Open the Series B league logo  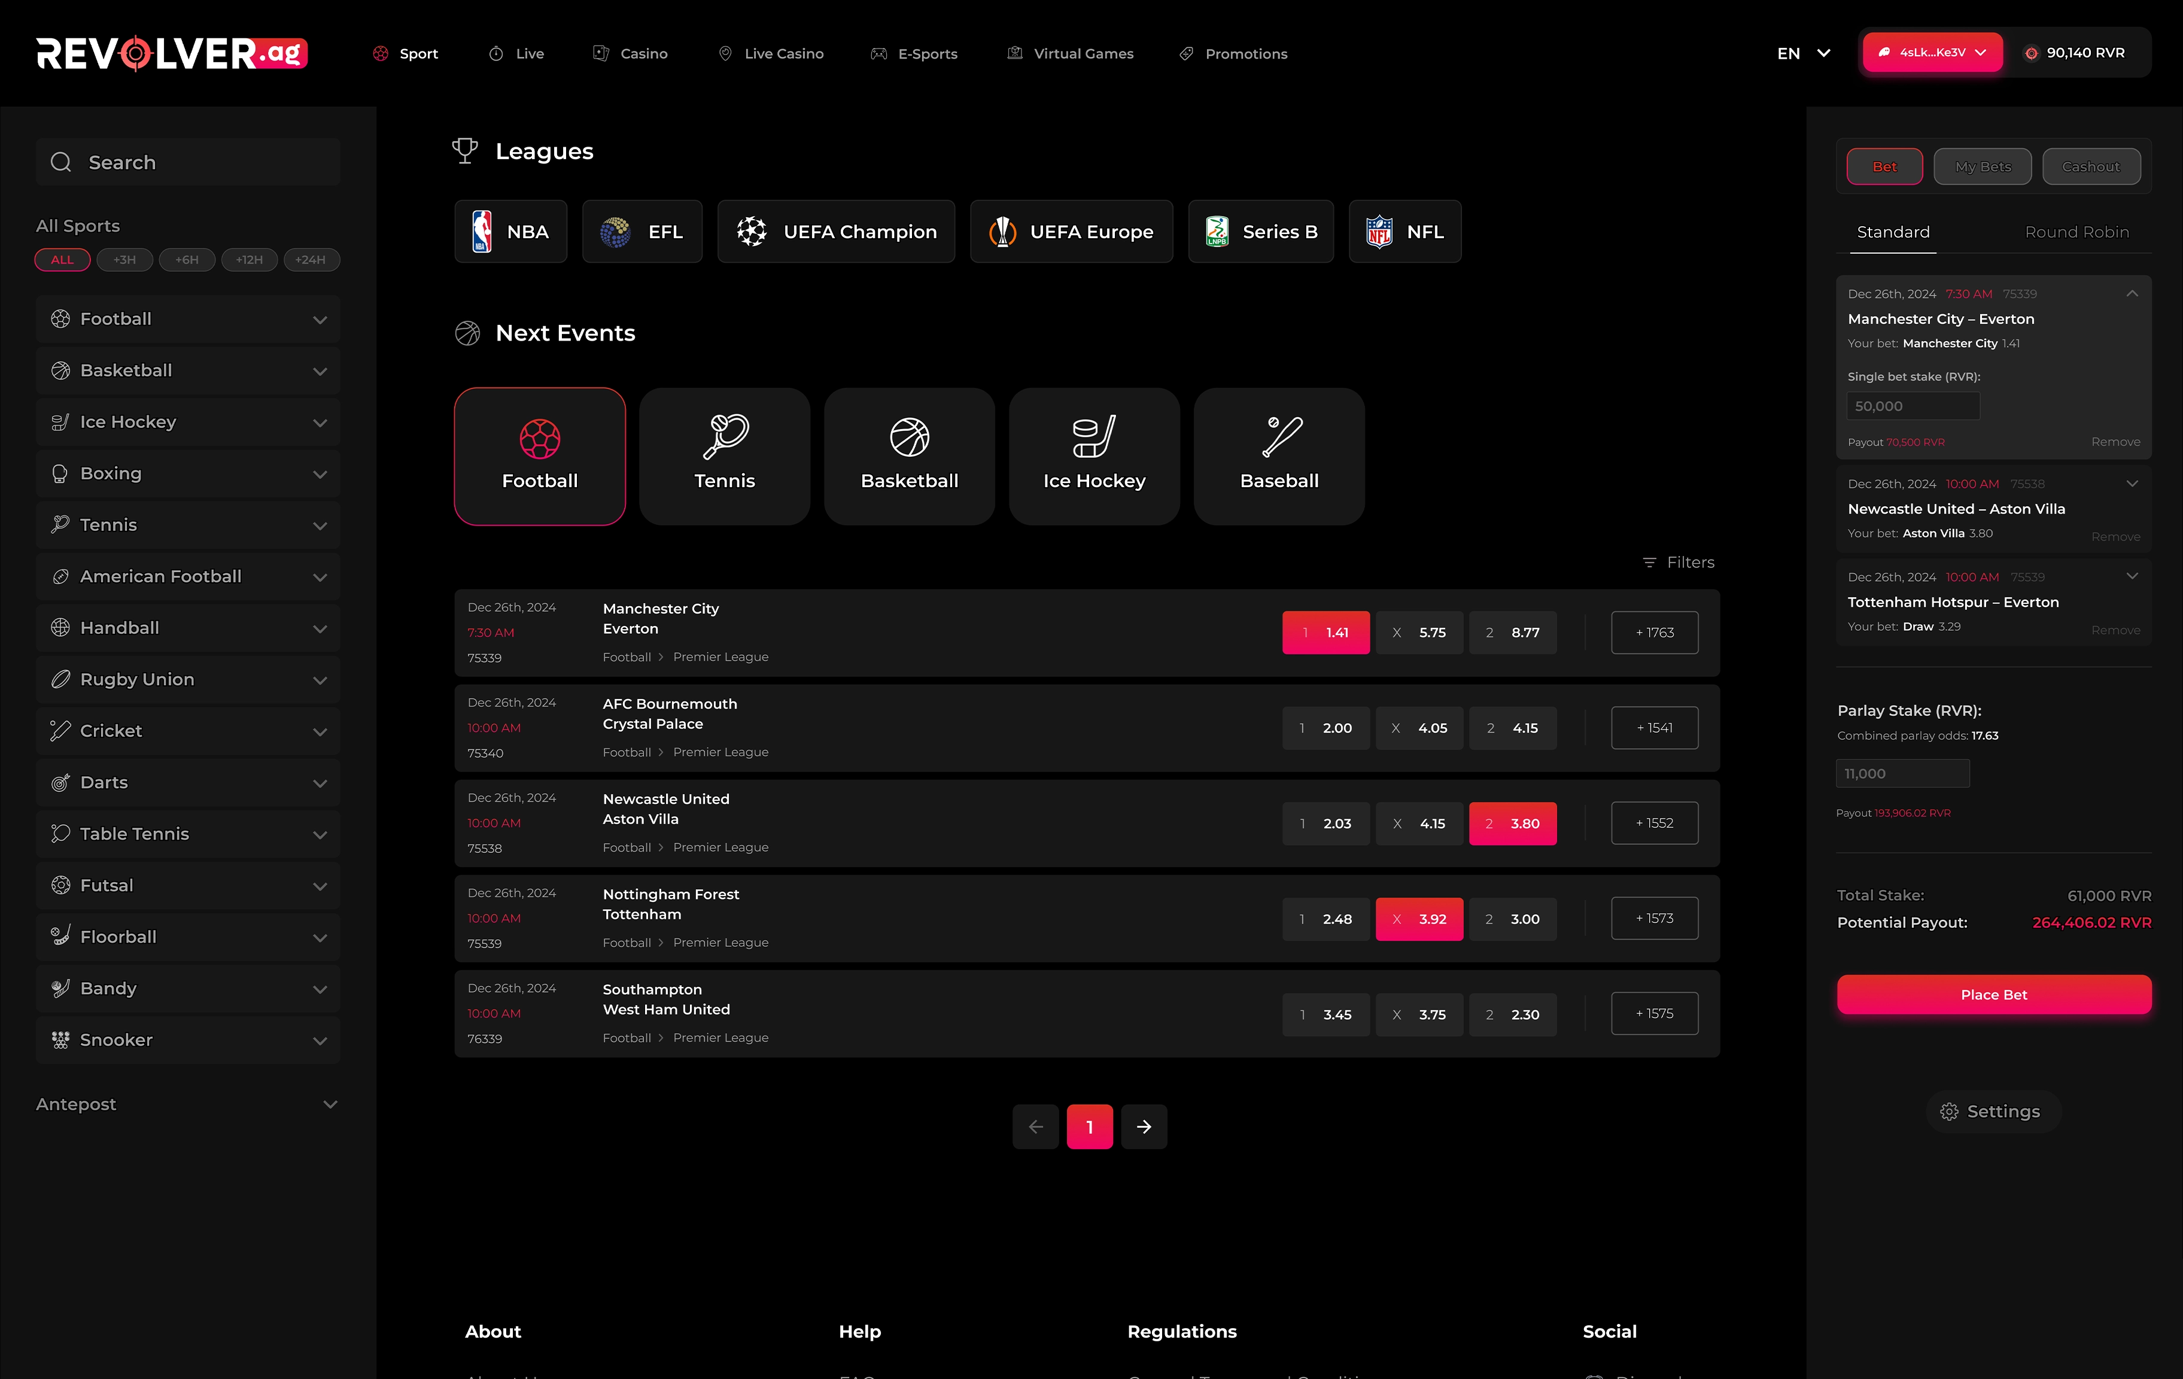pyautogui.click(x=1218, y=232)
